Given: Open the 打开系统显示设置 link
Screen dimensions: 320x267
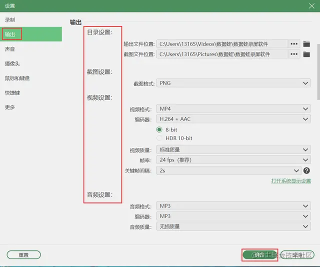Looking at the screenshot, I should coord(291,181).
